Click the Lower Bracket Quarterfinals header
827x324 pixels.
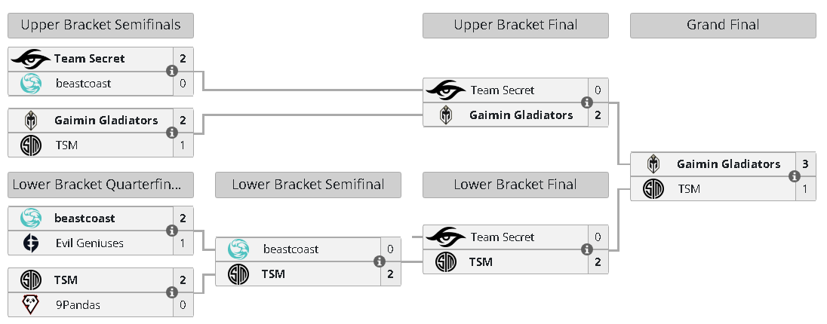click(100, 185)
